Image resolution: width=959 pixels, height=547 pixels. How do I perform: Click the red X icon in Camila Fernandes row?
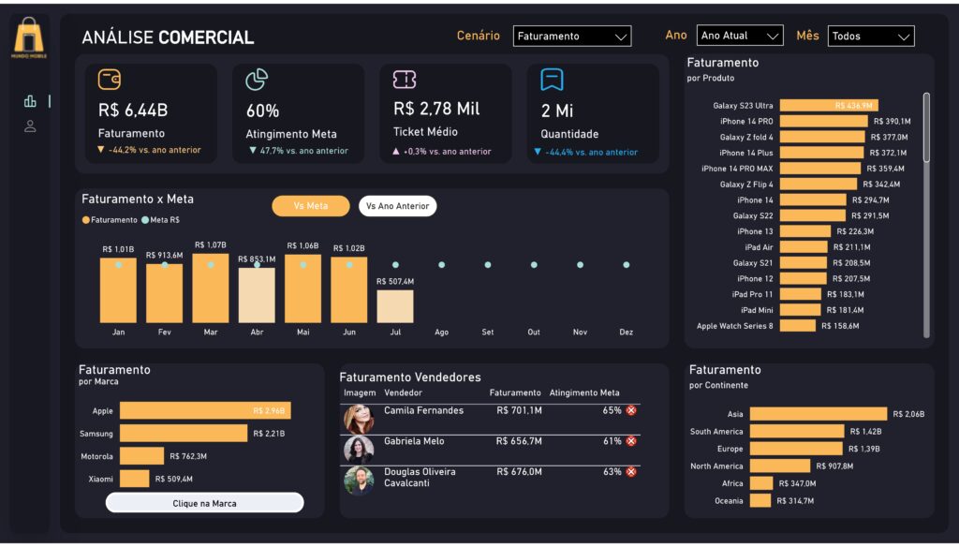click(x=631, y=410)
